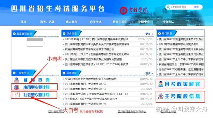
Task: Click the open-book icon beside 社会型专业计划
Action: point(17,95)
